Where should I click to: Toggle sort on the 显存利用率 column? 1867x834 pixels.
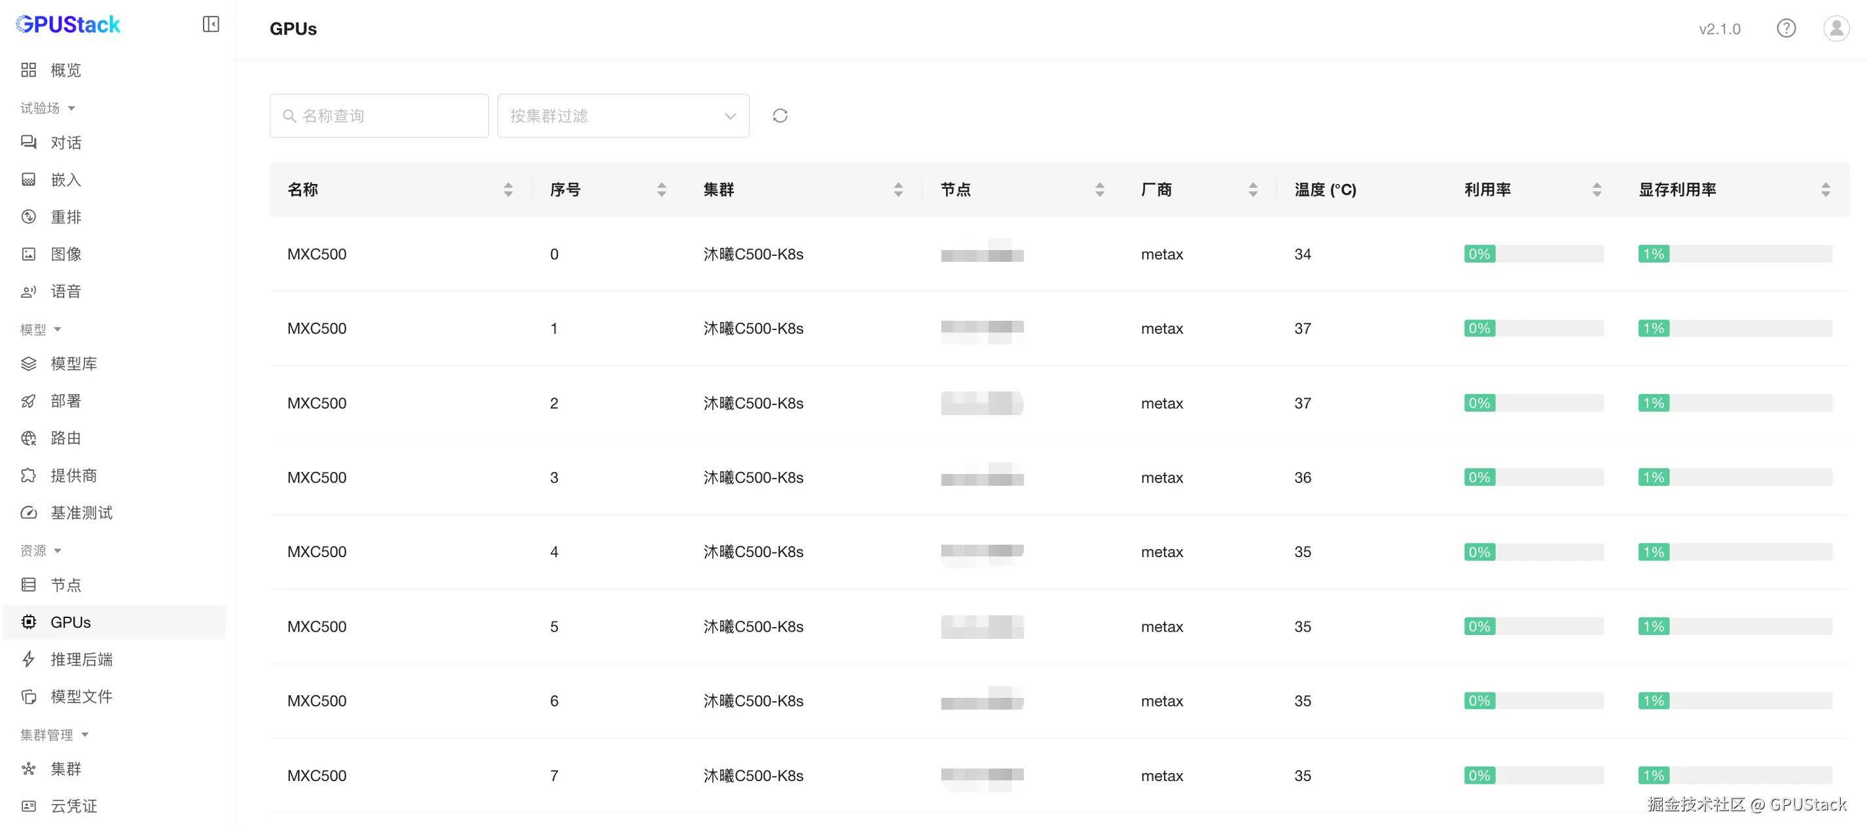1825,190
